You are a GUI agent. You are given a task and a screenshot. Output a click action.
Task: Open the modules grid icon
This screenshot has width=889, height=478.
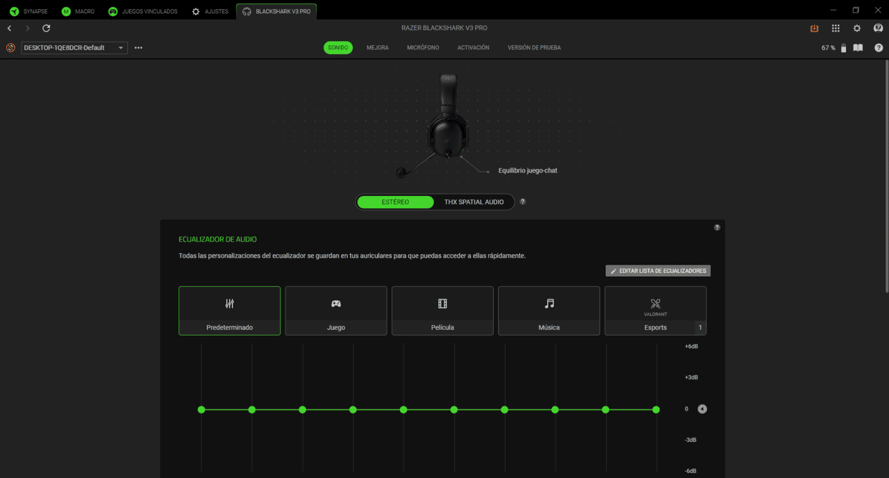pos(836,28)
